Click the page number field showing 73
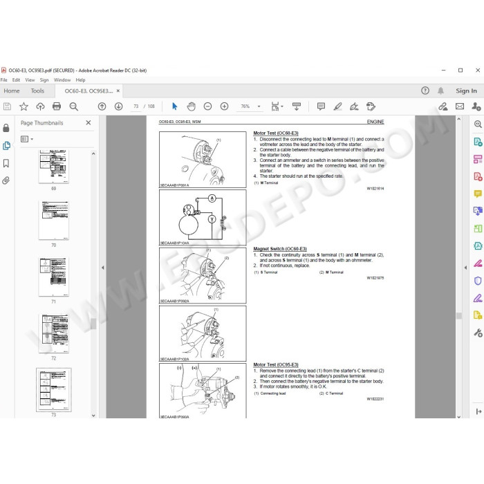 pyautogui.click(x=136, y=106)
